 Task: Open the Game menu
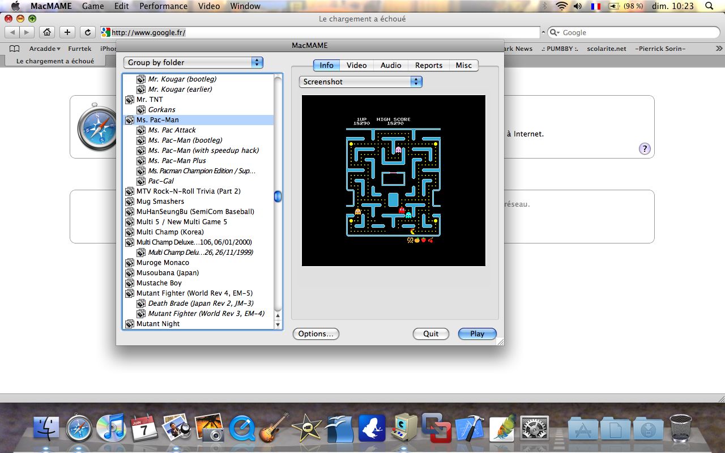93,6
